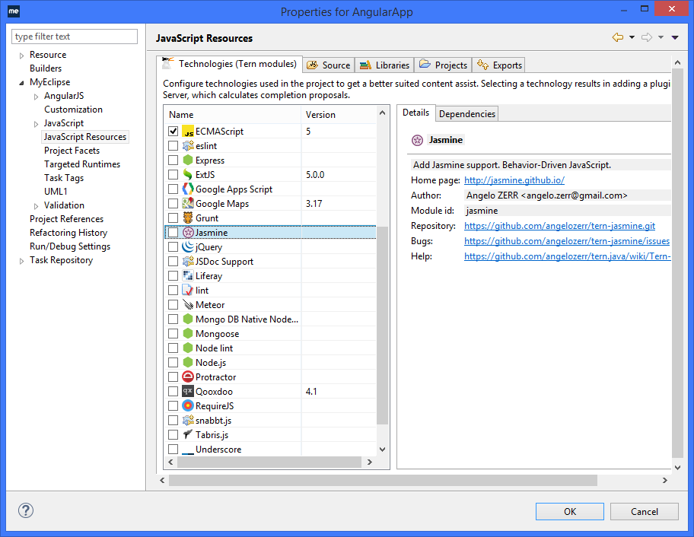This screenshot has height=537, width=694.
Task: Expand the Resource tree node
Action: 22,56
